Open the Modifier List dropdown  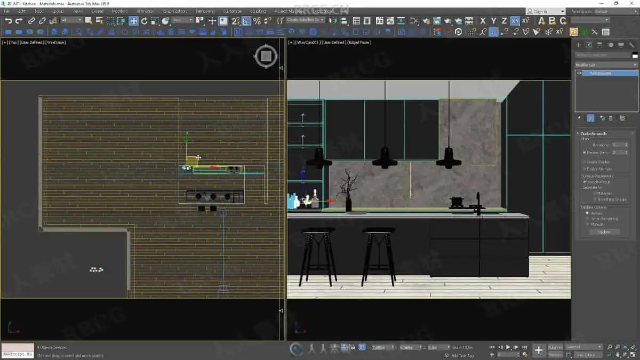click(606, 65)
